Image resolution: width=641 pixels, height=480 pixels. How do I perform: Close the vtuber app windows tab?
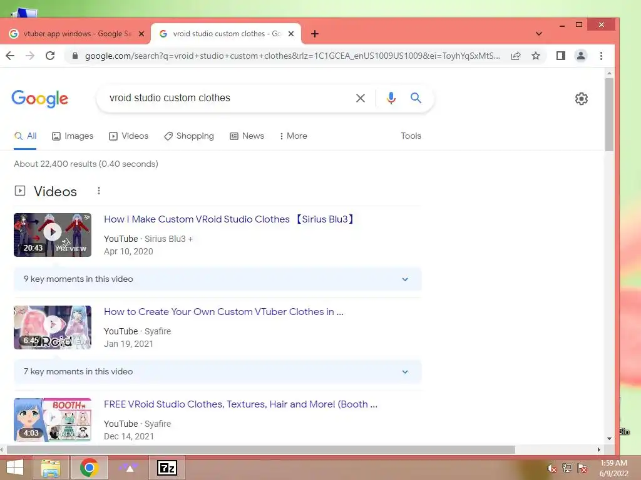point(141,34)
